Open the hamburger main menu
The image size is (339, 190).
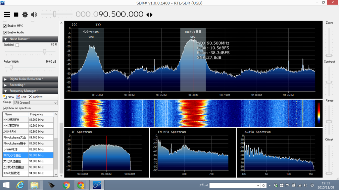pos(7,15)
